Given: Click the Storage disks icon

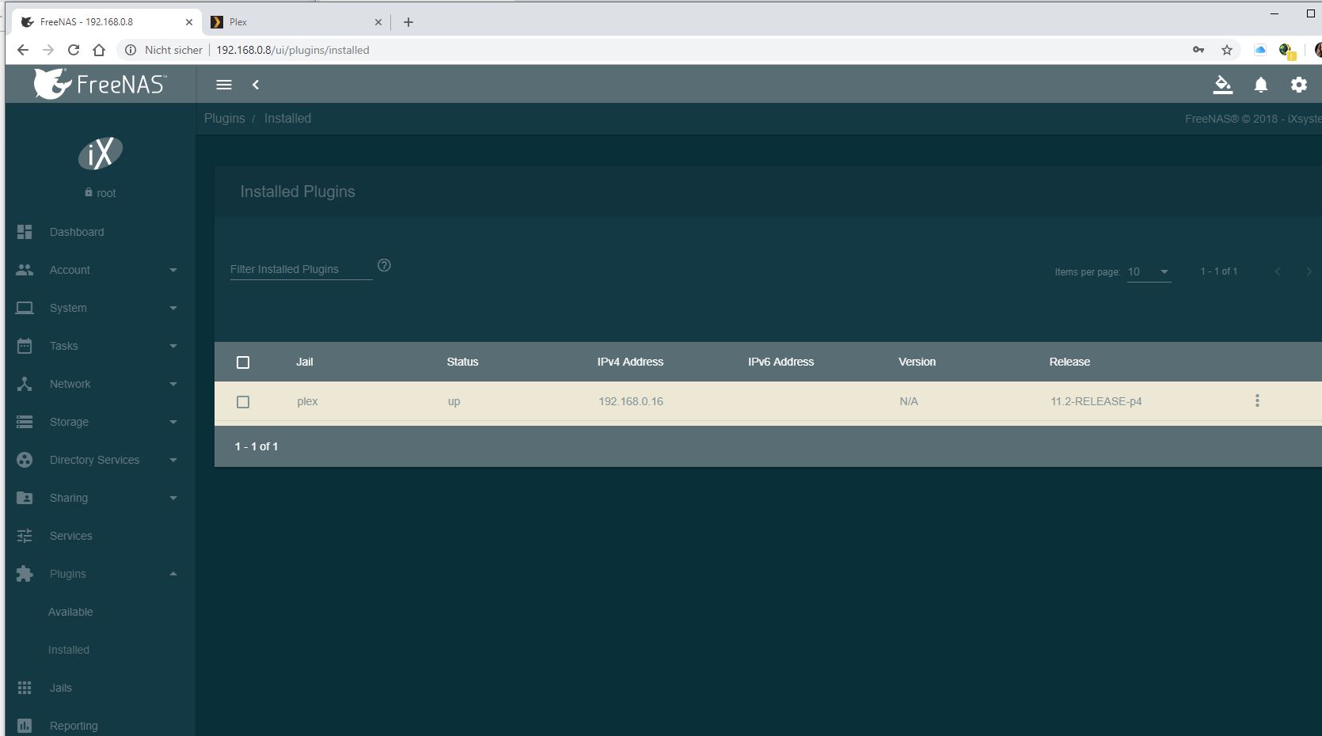Looking at the screenshot, I should pos(25,422).
